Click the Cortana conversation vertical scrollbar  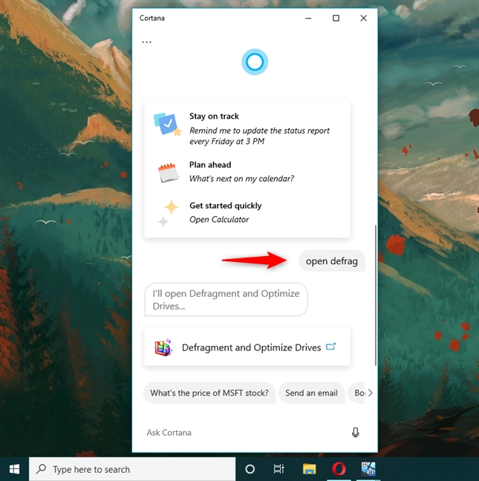(376, 295)
